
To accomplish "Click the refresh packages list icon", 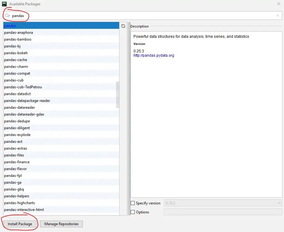I will click(x=123, y=26).
